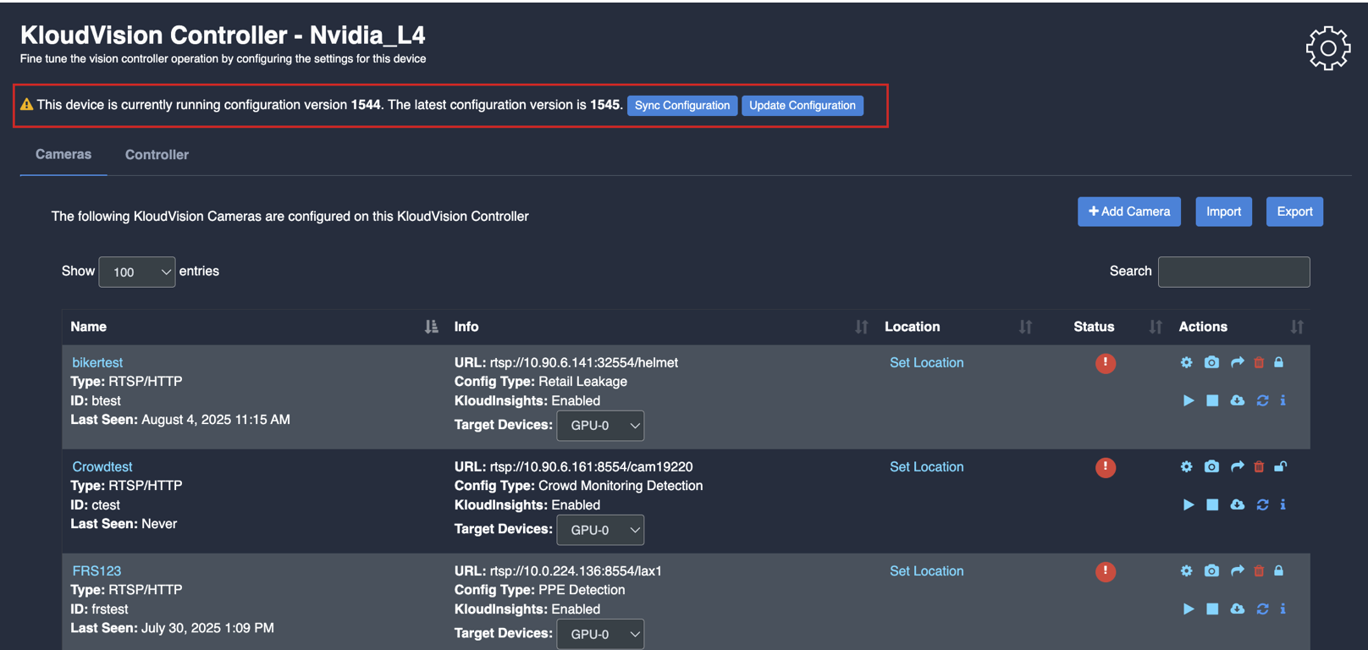This screenshot has width=1368, height=650.
Task: Click cloud download icon for FRS123
Action: (x=1237, y=609)
